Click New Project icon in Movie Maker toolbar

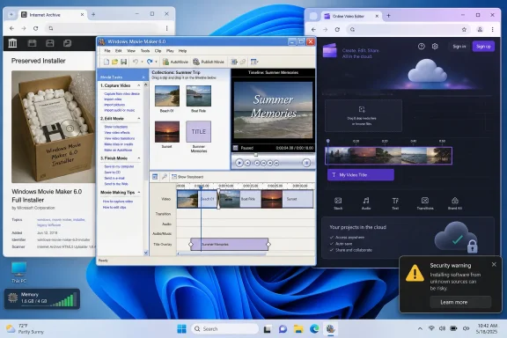(106, 62)
